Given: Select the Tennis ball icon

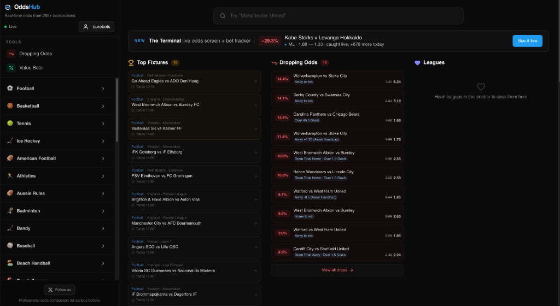Looking at the screenshot, I should point(10,123).
